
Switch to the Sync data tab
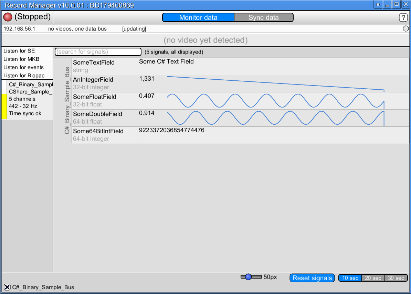263,17
